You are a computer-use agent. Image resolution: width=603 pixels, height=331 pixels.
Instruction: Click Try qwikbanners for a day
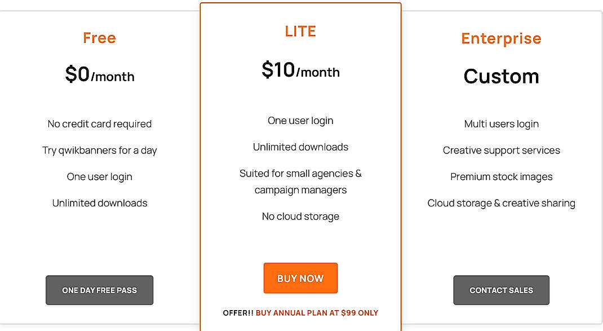(99, 151)
